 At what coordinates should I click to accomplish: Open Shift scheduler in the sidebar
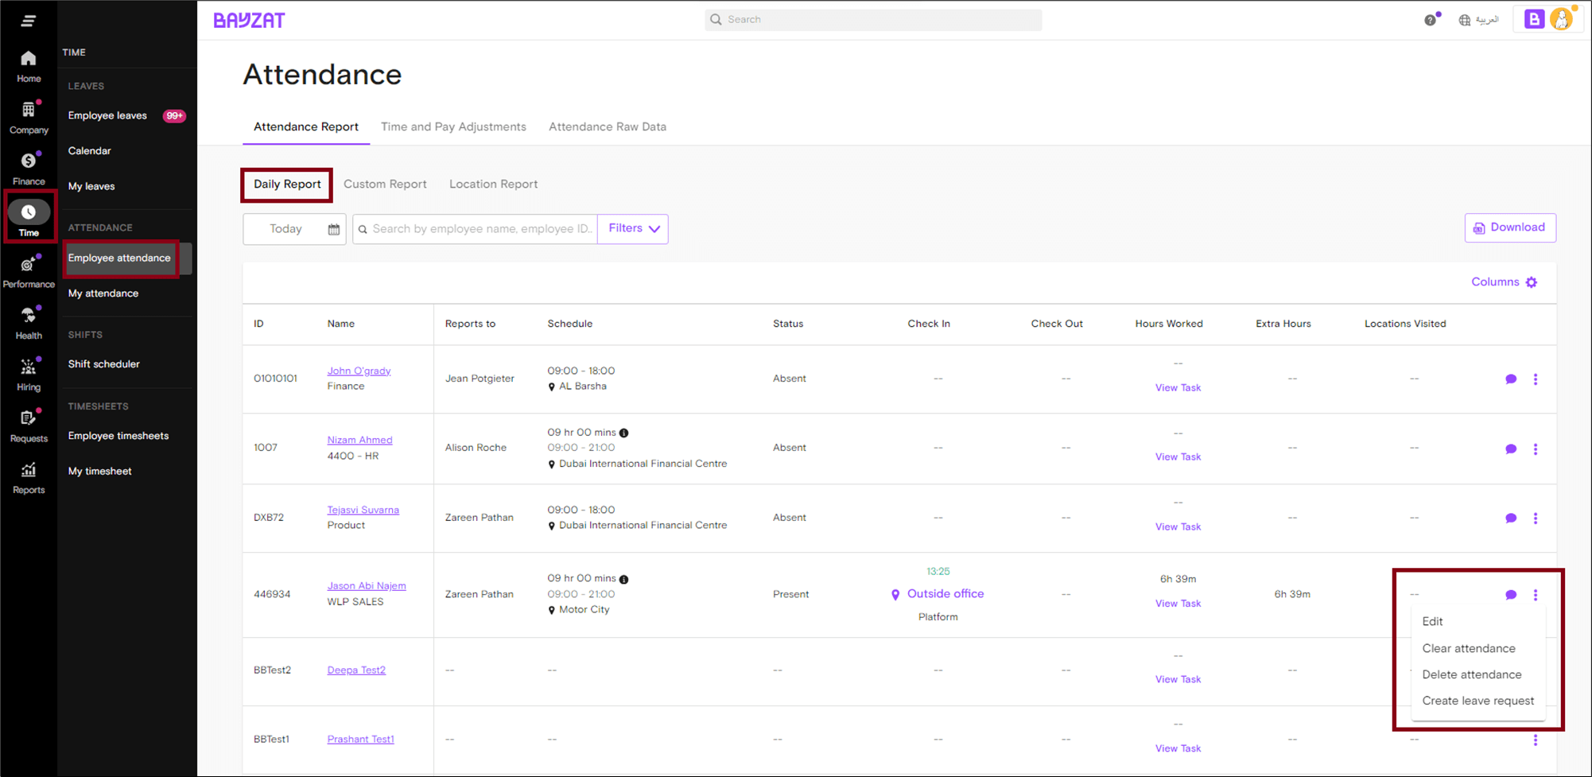point(104,364)
